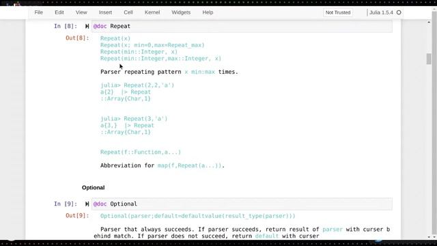Open the View menu

click(81, 12)
